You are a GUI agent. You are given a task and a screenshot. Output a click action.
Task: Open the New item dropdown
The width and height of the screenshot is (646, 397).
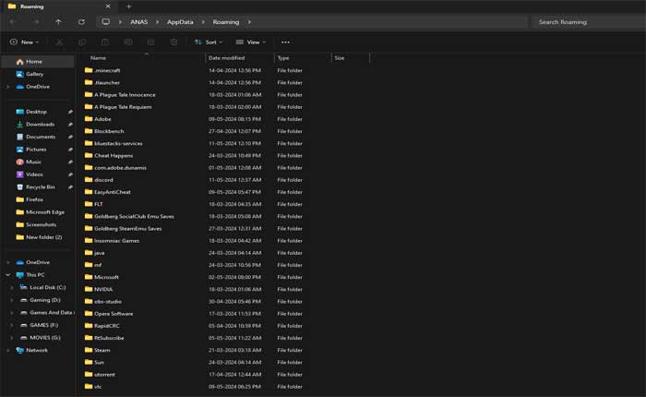[25, 42]
